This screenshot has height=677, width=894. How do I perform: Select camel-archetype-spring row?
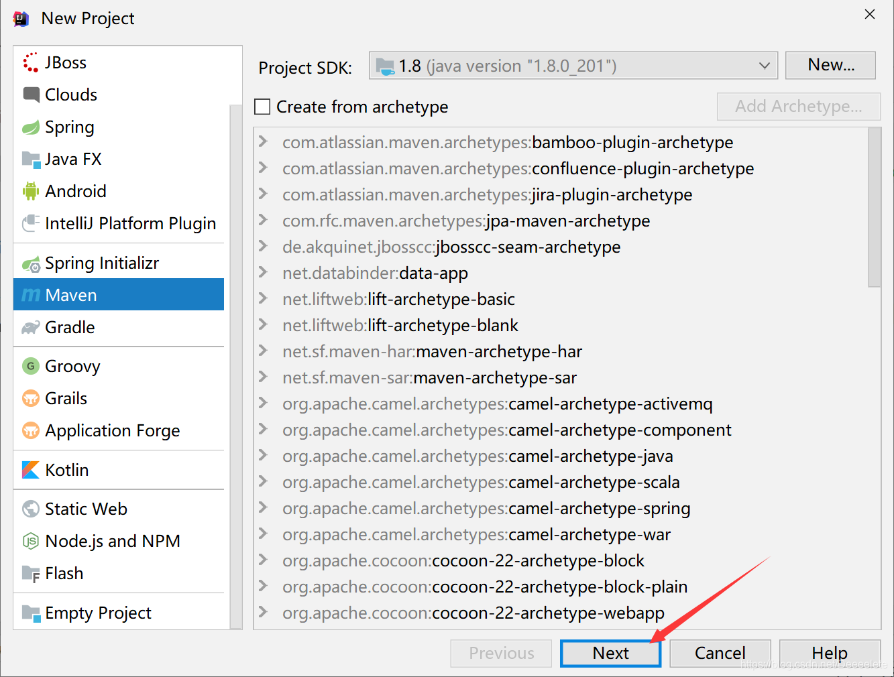click(561, 508)
